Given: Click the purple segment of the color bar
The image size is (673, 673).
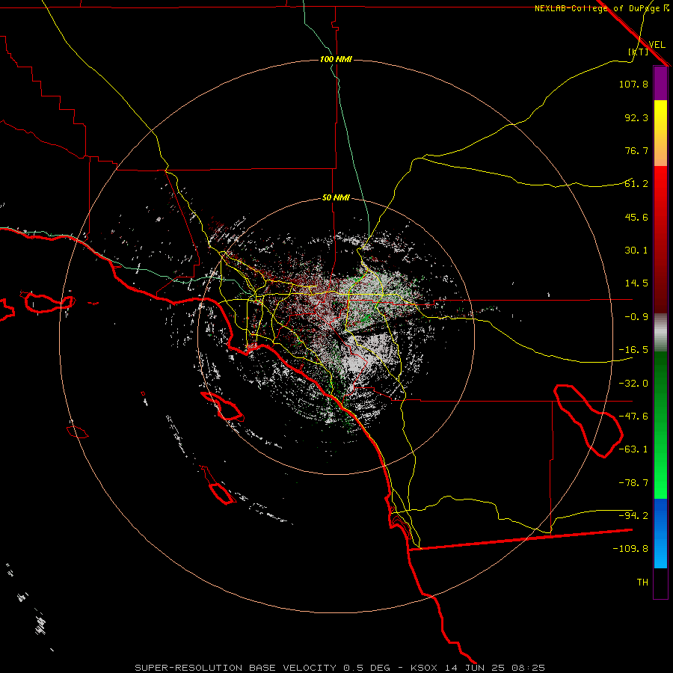Looking at the screenshot, I should (660, 84).
